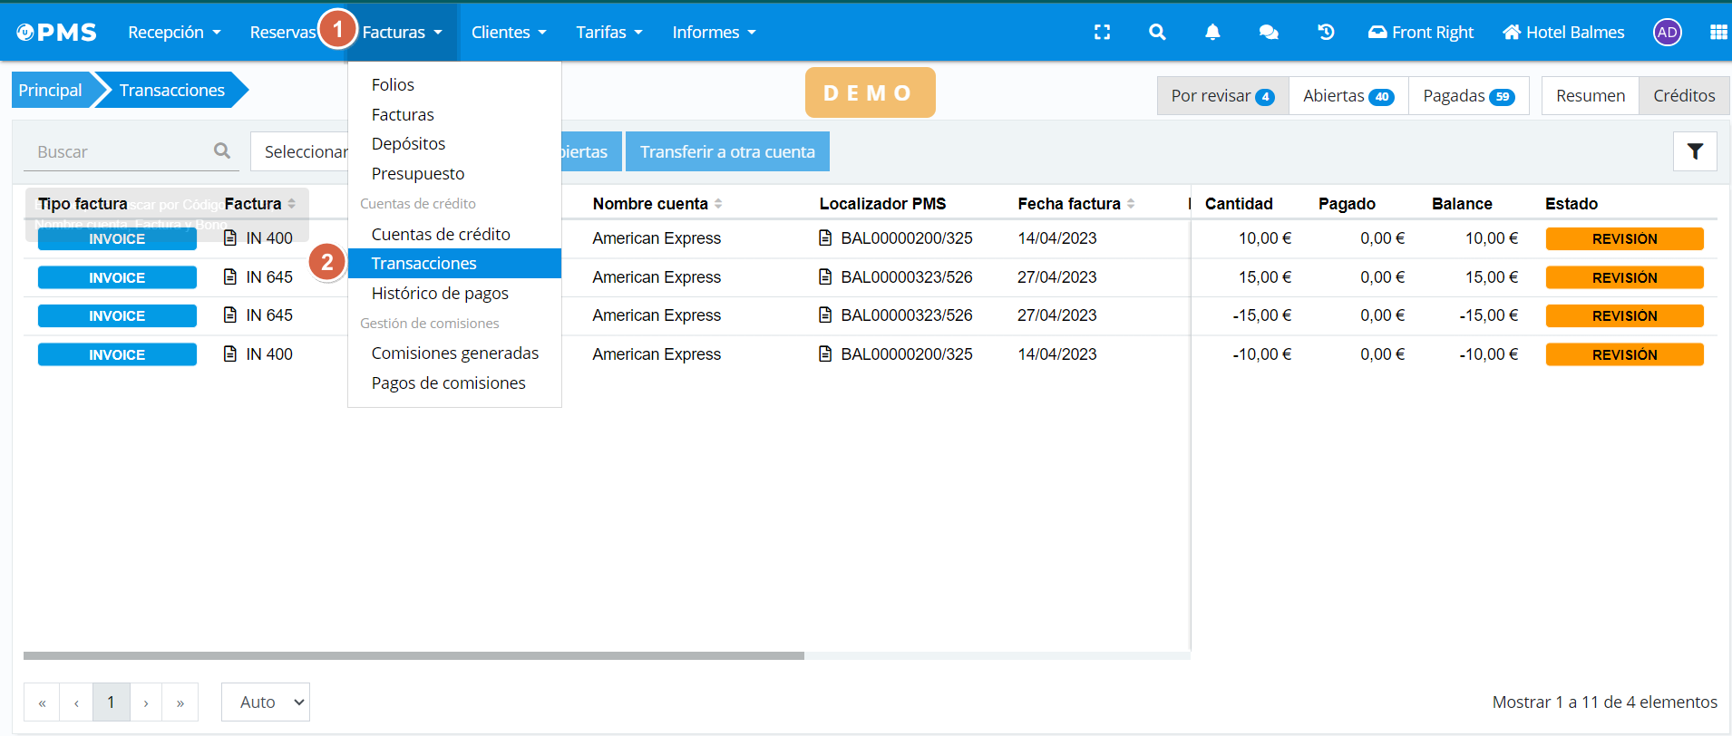Screen dimensions: 1732x736
Task: Click Transferir a otra cuenta button
Action: pyautogui.click(x=727, y=152)
